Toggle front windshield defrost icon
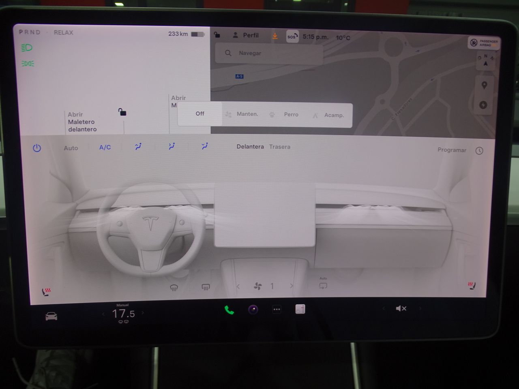The image size is (519, 389). point(174,288)
